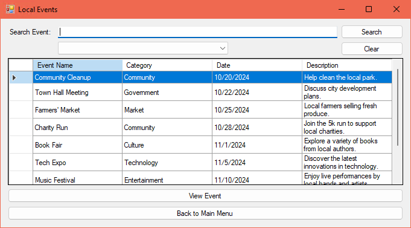Viewport: 411px width, 228px height.
Task: Focus the Search Event text field
Action: (197, 32)
